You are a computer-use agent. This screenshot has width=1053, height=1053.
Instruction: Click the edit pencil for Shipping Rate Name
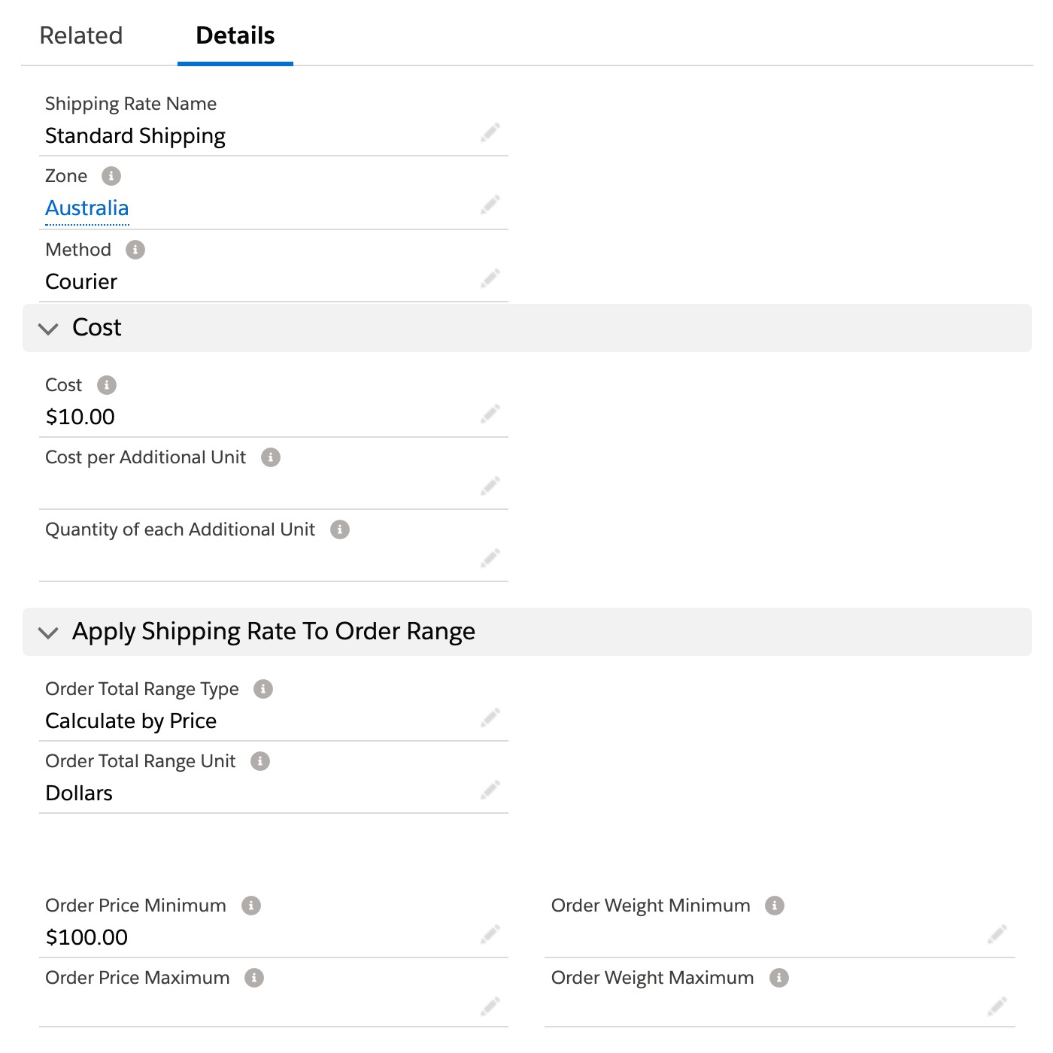pyautogui.click(x=490, y=133)
